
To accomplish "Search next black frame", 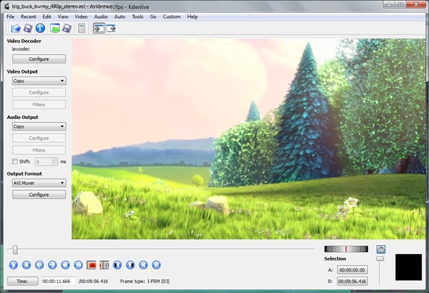I will coord(130,265).
